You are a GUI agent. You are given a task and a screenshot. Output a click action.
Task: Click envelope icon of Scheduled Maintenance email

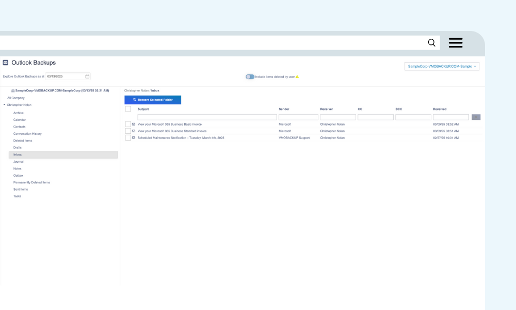(134, 138)
